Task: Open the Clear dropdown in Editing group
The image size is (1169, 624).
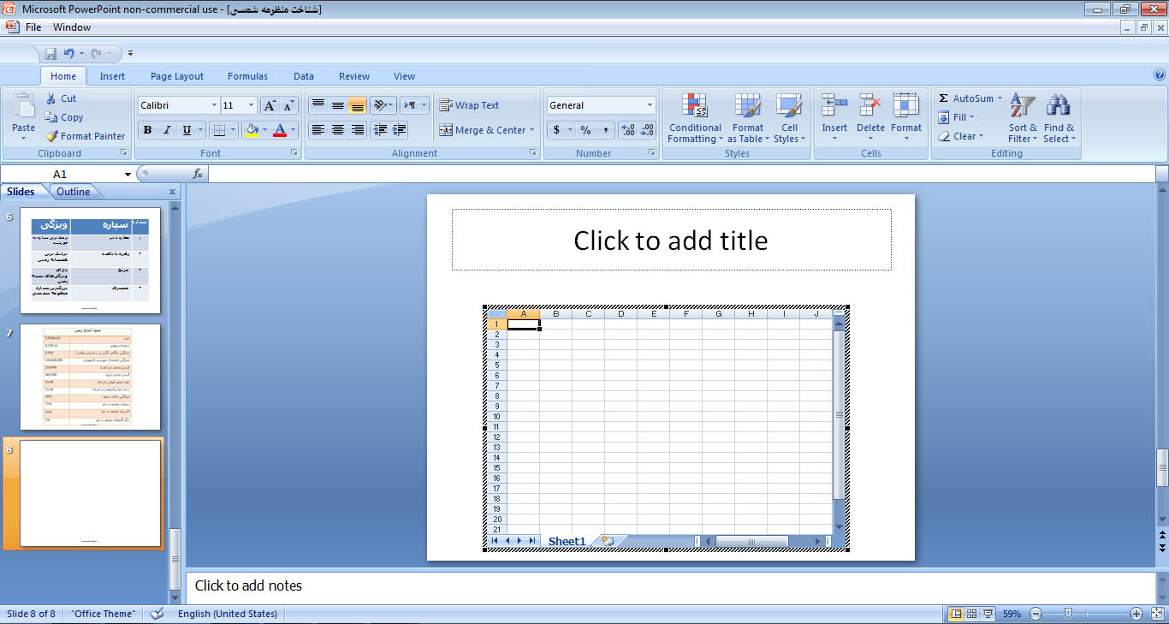Action: pos(961,136)
